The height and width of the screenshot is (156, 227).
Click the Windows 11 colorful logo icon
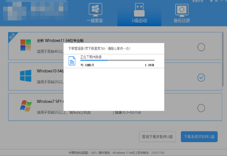click(x=25, y=45)
